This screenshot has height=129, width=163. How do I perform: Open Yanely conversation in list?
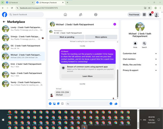point(23,84)
